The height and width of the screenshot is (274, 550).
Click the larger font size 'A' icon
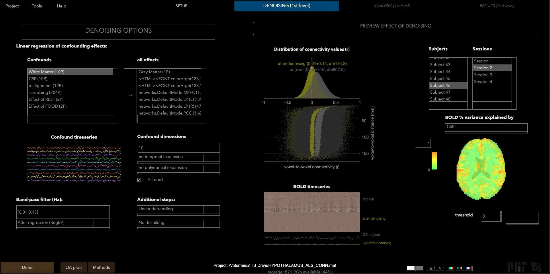440,268
